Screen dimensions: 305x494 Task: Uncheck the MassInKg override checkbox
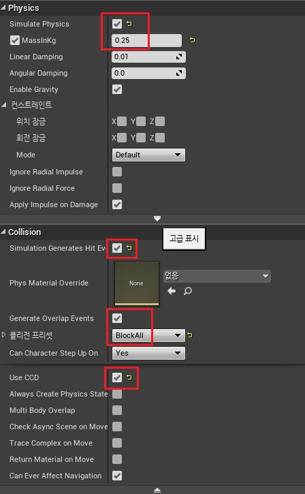[x=15, y=40]
